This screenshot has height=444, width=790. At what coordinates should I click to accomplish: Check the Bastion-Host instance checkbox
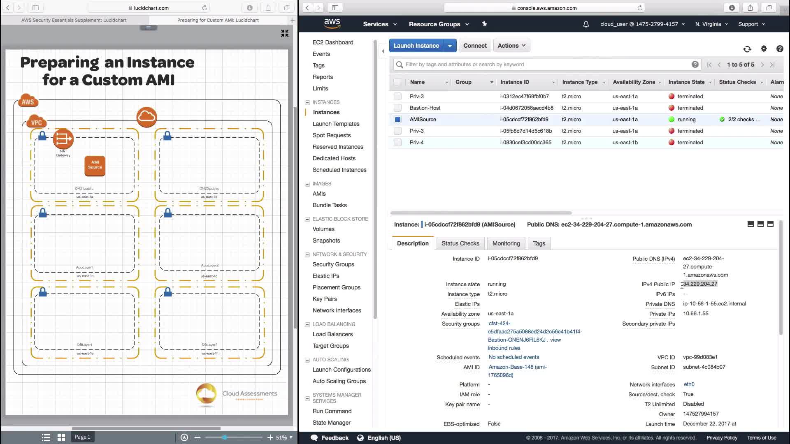pyautogui.click(x=397, y=108)
